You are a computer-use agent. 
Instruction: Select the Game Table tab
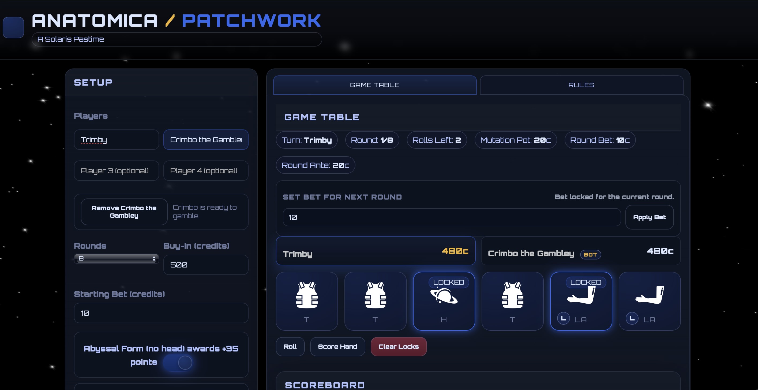(x=374, y=85)
